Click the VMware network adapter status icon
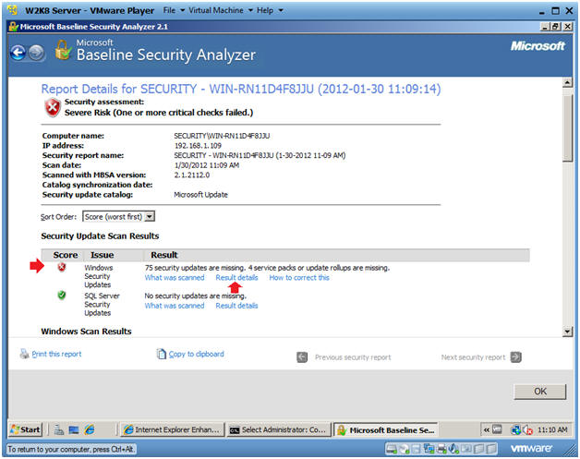This screenshot has height=459, width=580. click(429, 449)
